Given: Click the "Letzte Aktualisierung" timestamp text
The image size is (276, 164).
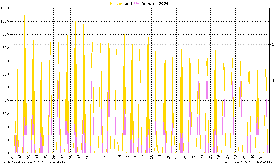Looking at the screenshot, I should click(x=34, y=162).
